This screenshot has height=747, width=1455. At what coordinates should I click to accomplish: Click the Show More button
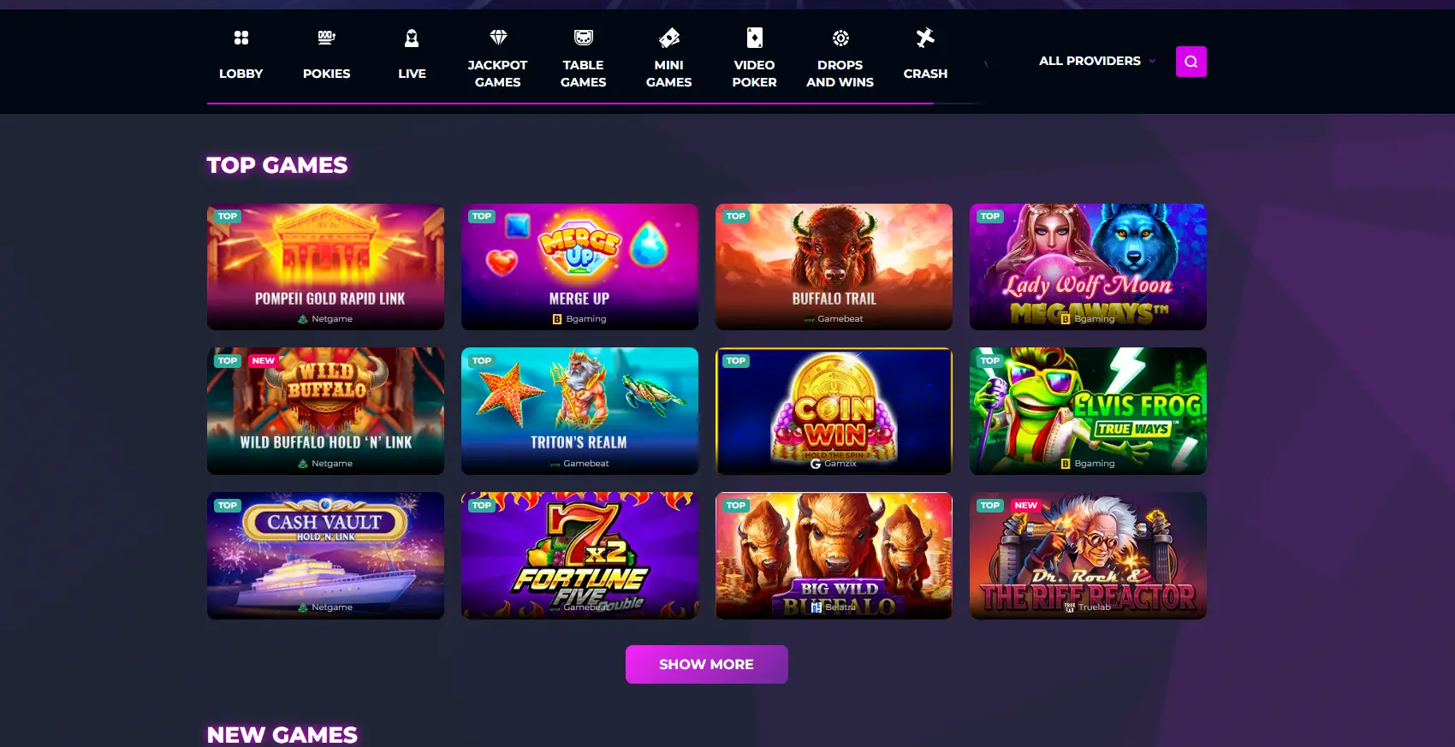pyautogui.click(x=706, y=664)
